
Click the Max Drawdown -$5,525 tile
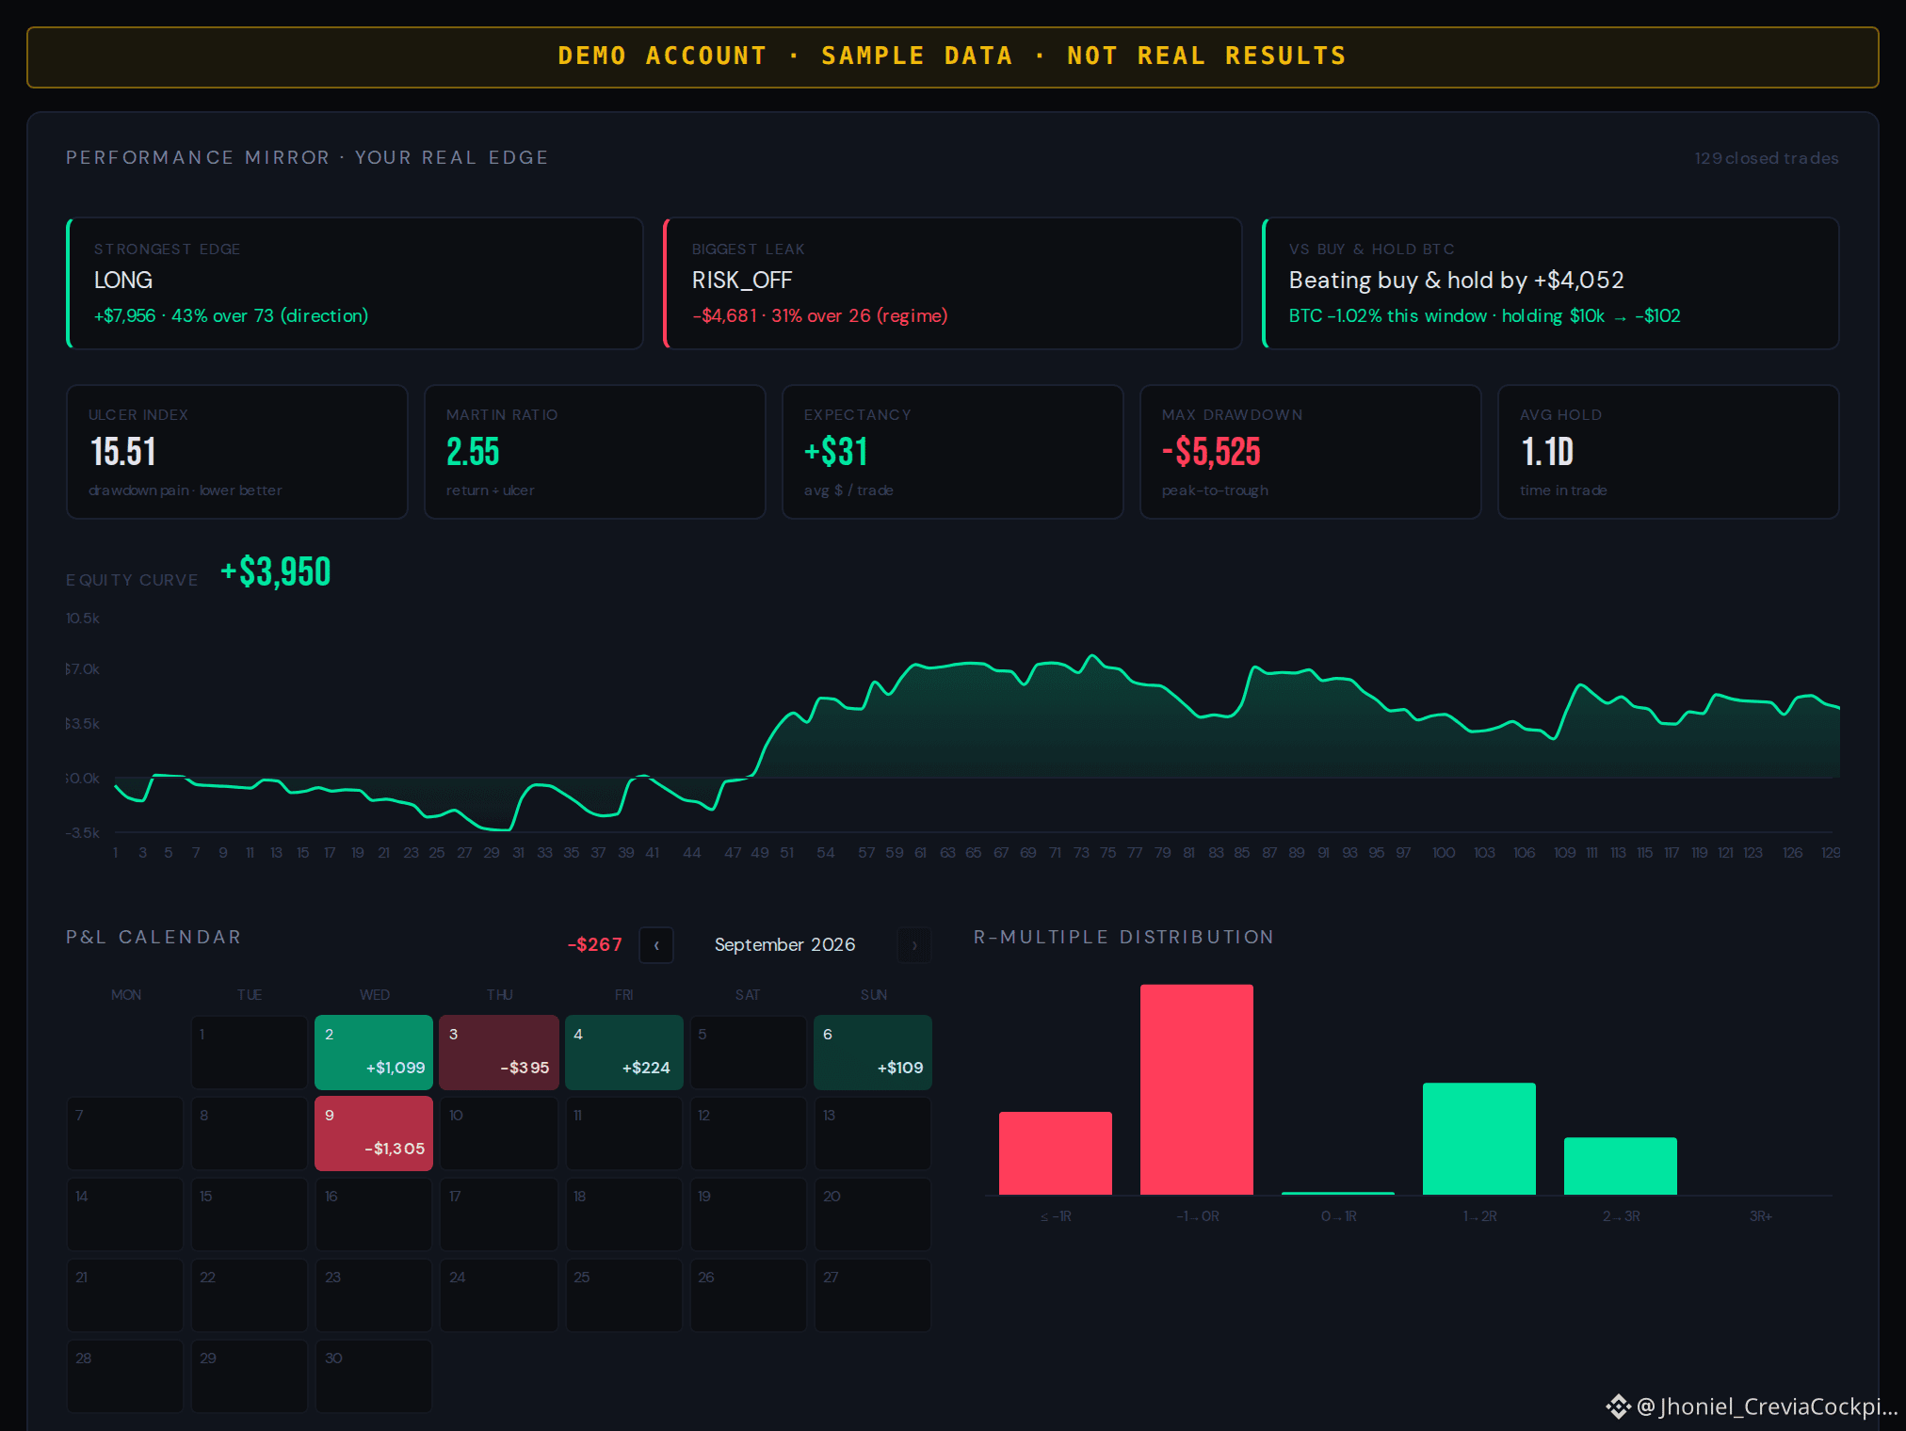pyautogui.click(x=1311, y=452)
